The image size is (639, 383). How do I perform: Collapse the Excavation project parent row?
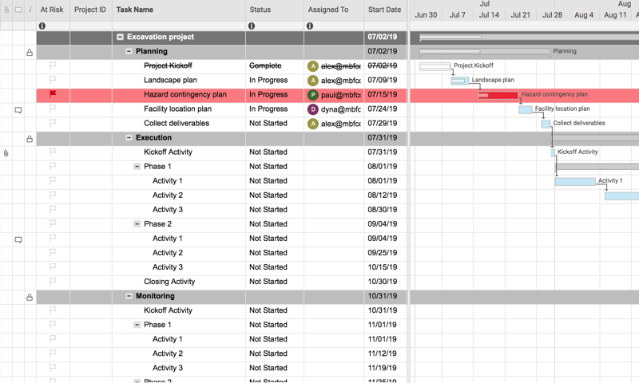121,37
